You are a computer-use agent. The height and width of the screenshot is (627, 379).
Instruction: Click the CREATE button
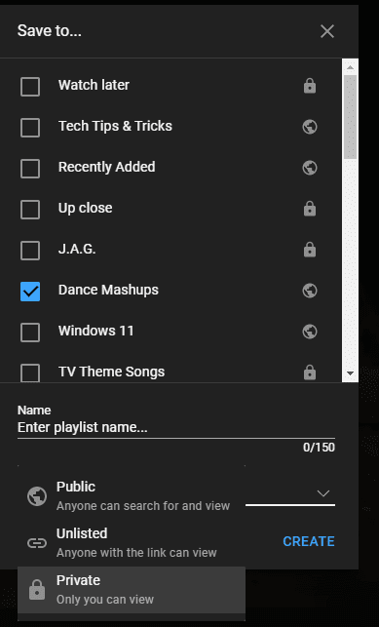coord(309,541)
